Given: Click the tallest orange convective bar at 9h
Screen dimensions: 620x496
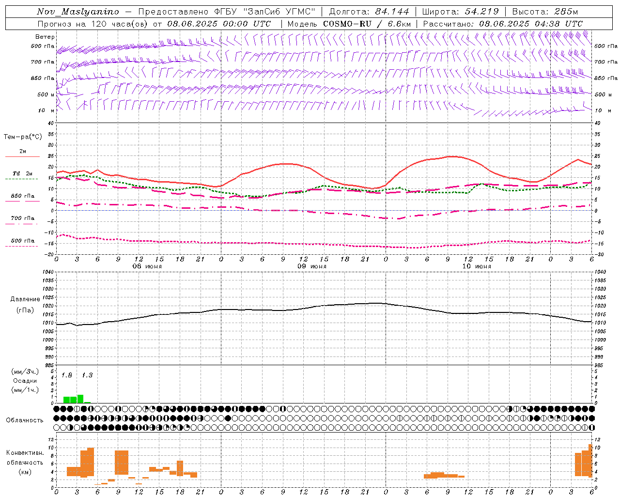Looking at the screenshot, I should coord(122,463).
